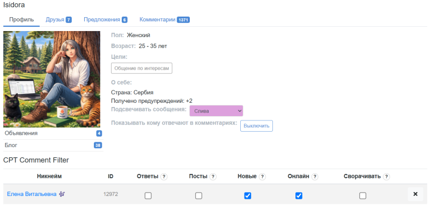
Task: Enable Ответы checkbox for Елена Витальевна
Action: [x=148, y=195]
